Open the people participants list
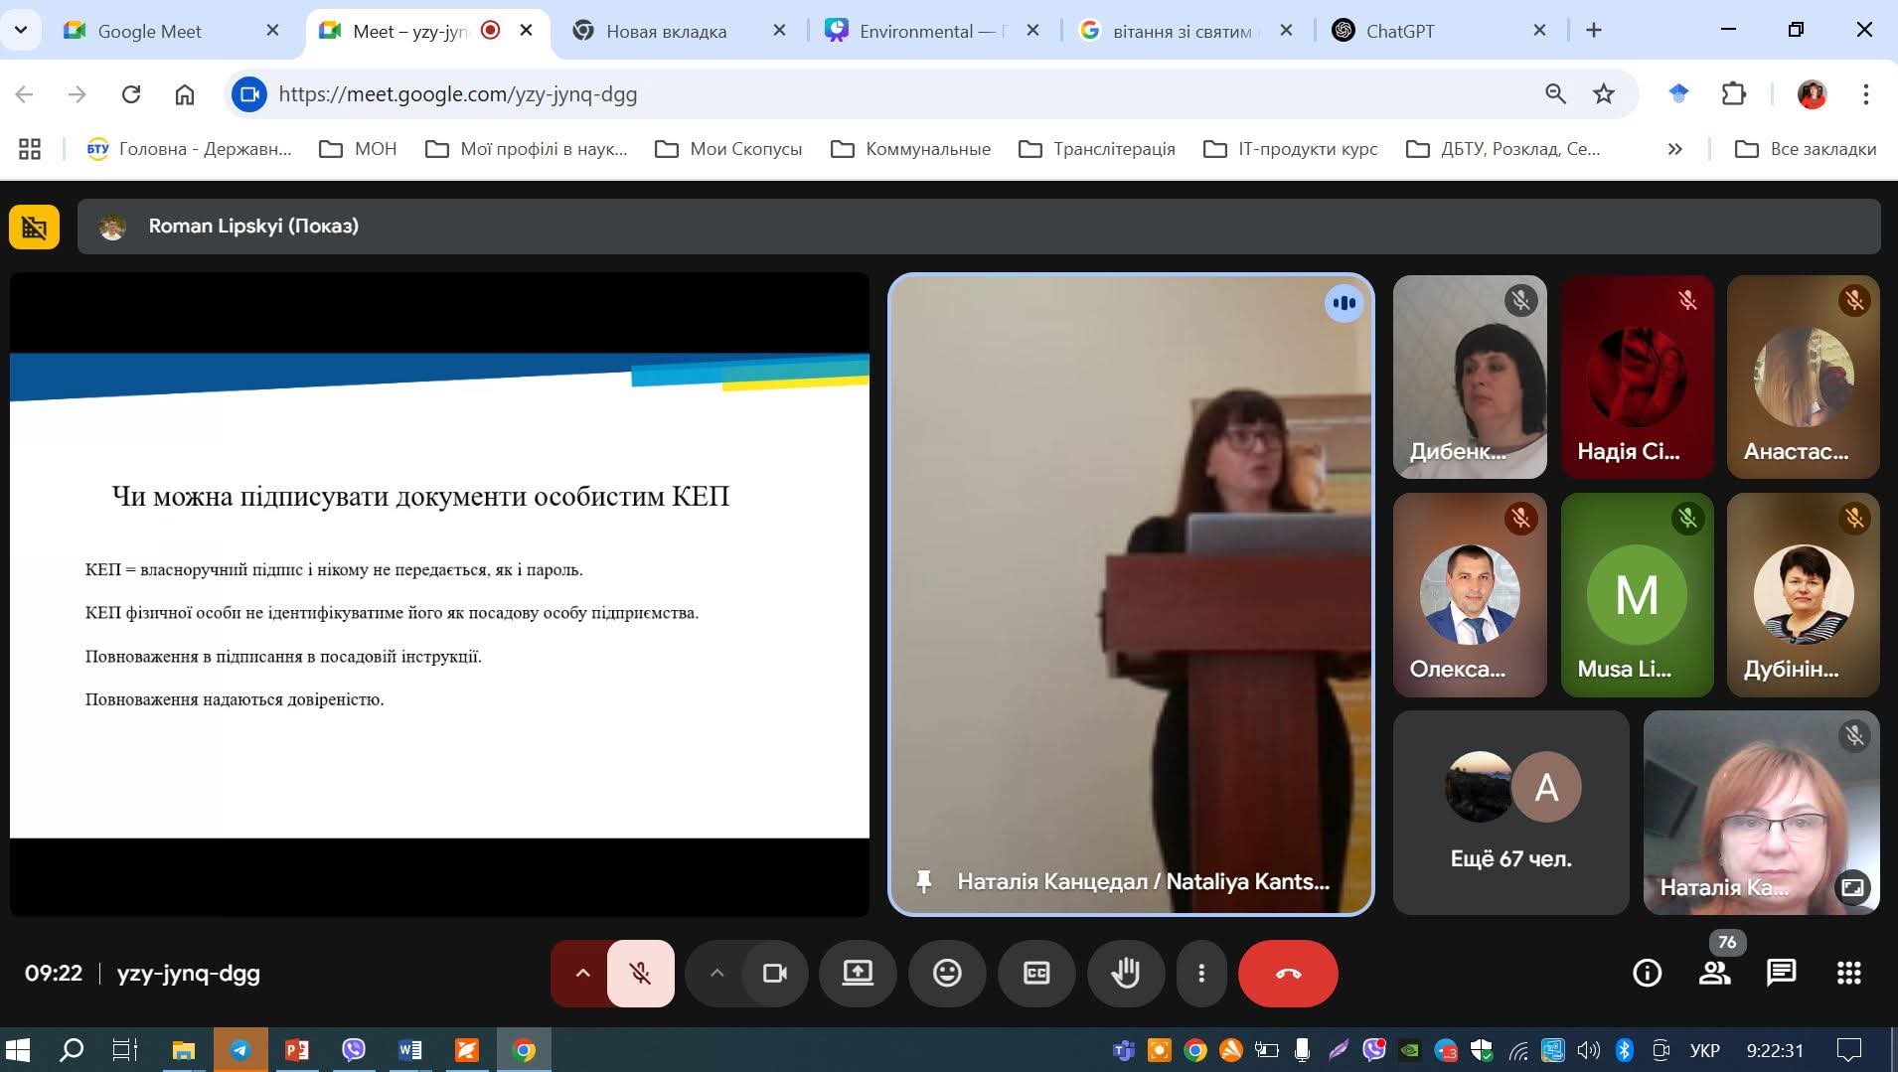Viewport: 1898px width, 1072px height. 1715,974
